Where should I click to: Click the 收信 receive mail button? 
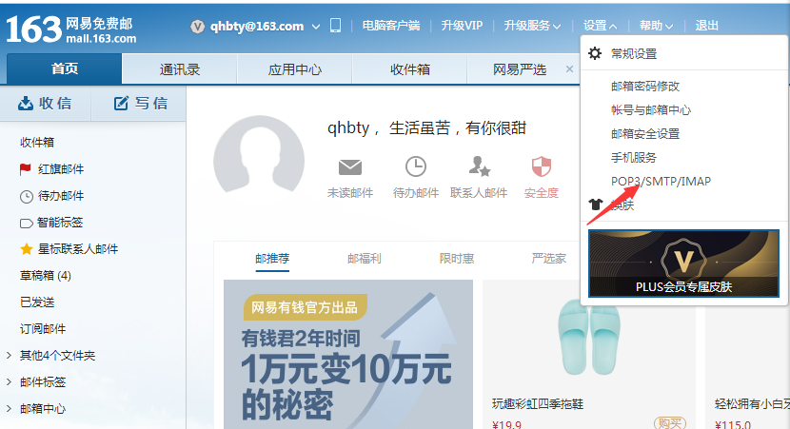click(46, 104)
